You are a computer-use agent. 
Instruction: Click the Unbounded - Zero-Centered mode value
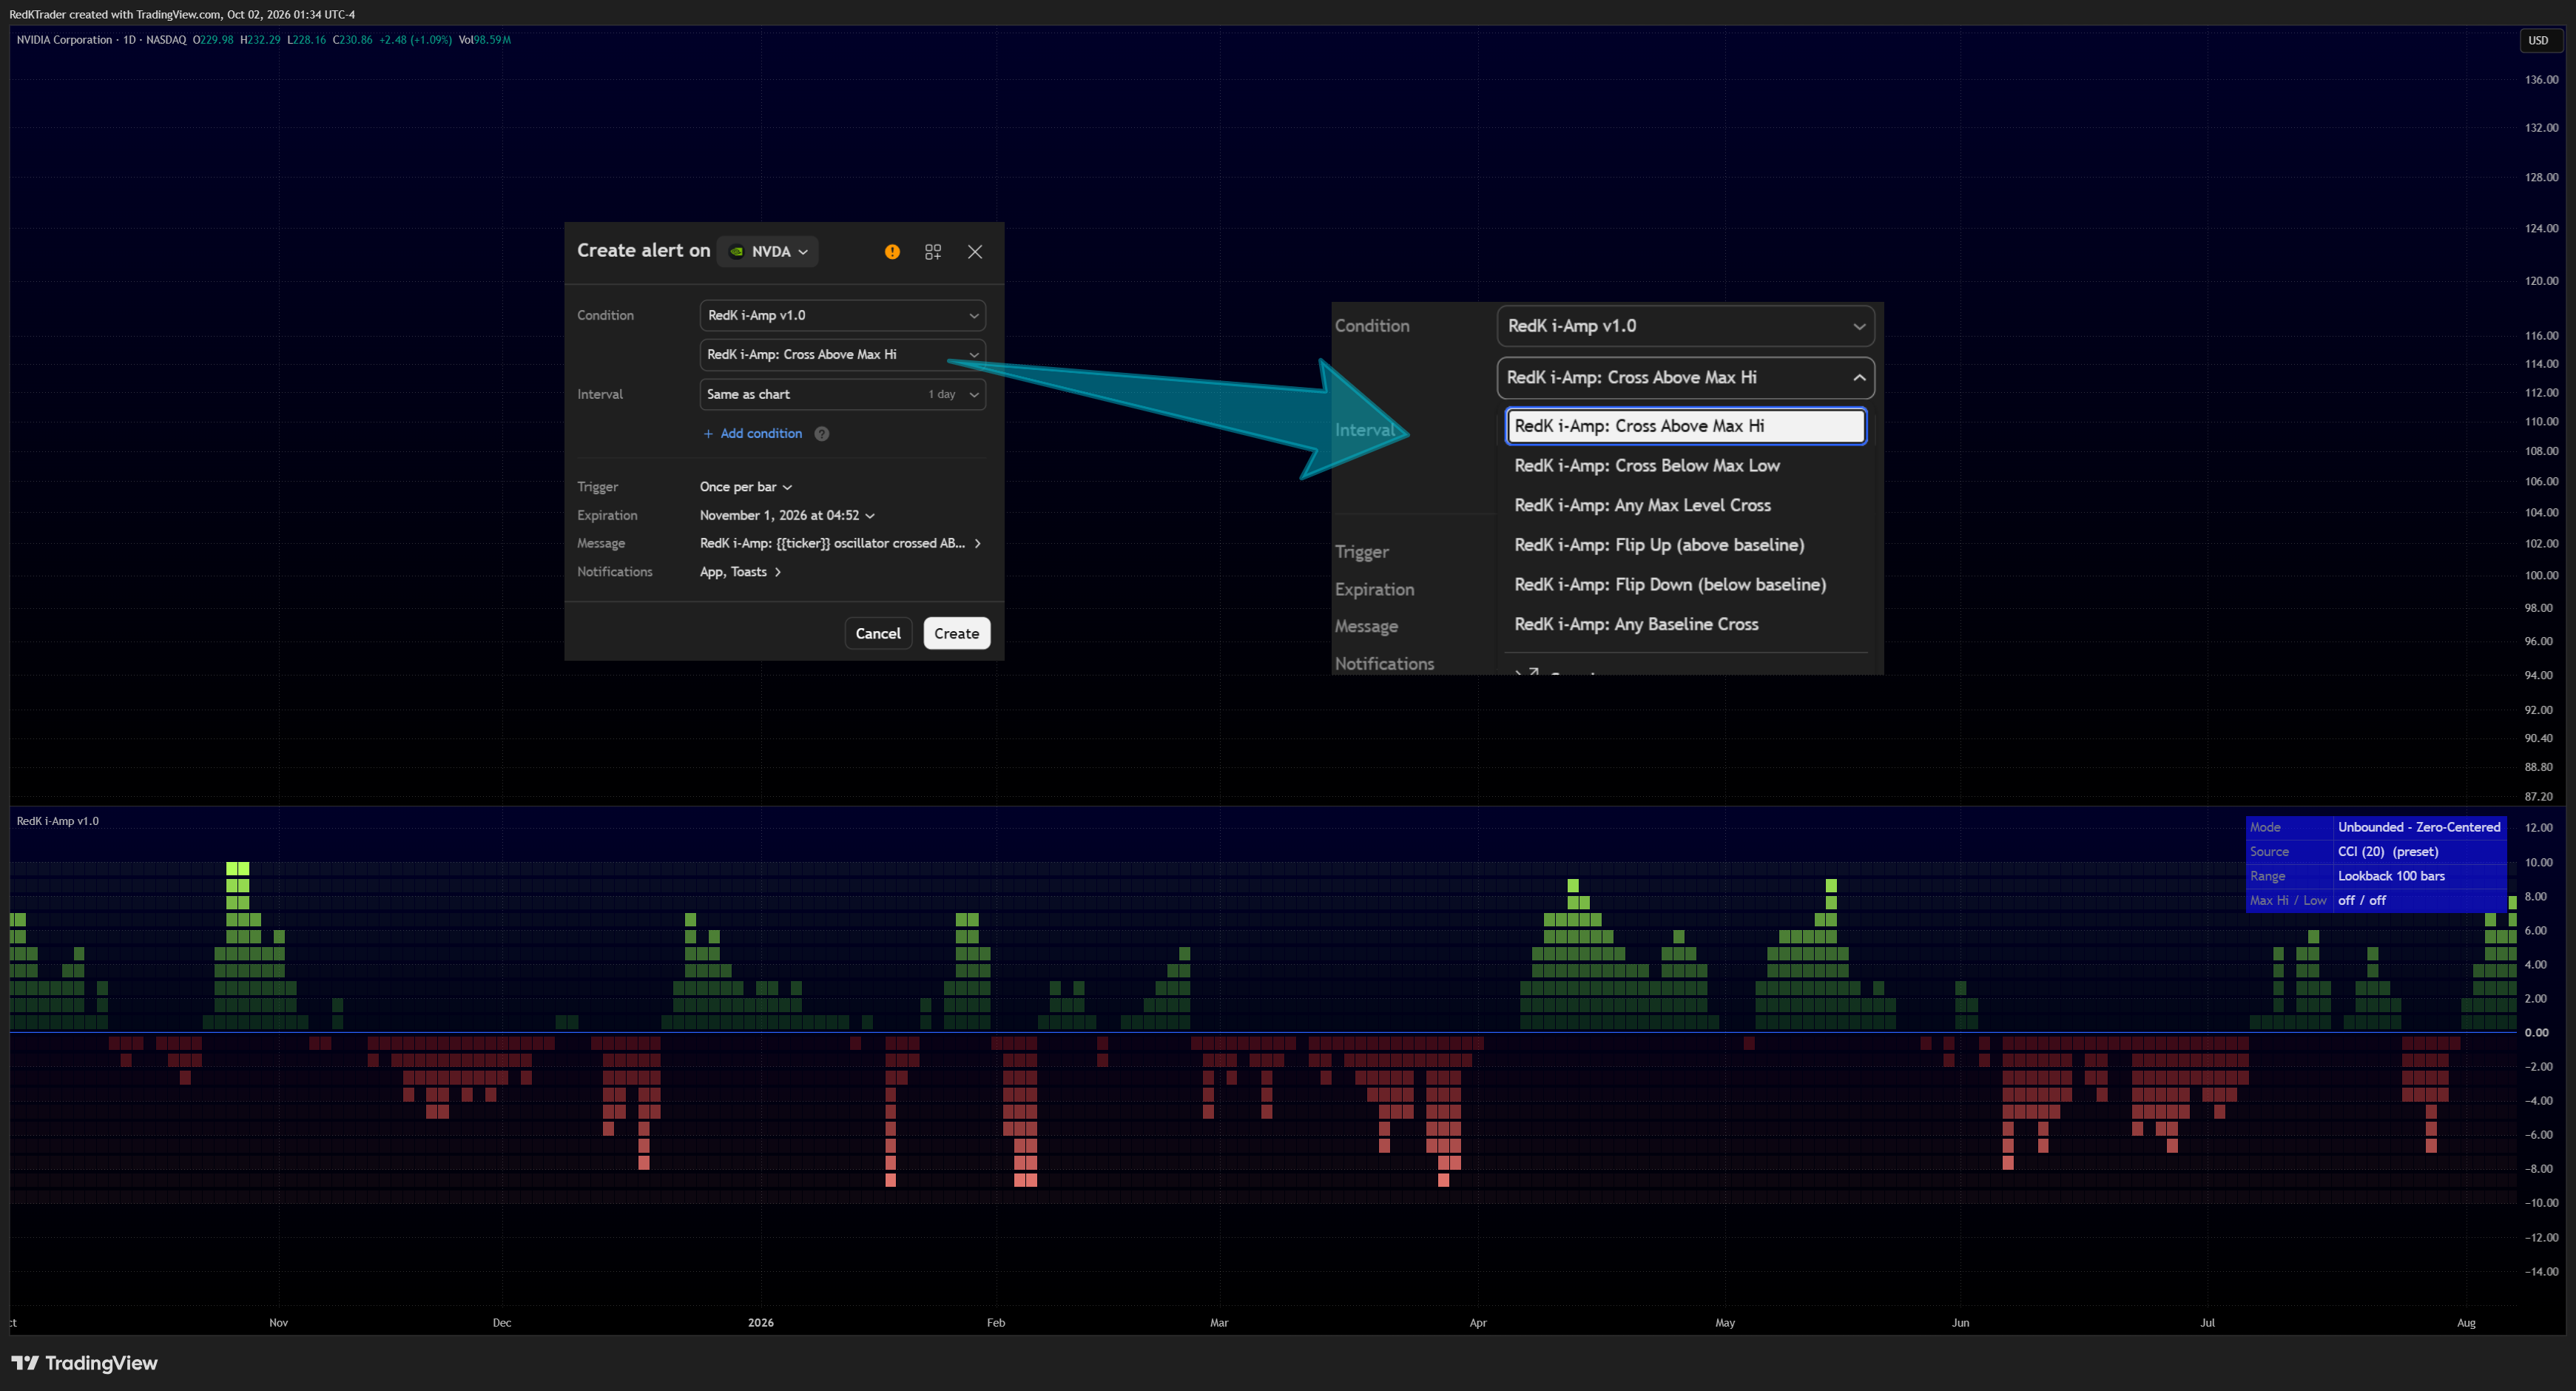click(x=2419, y=827)
